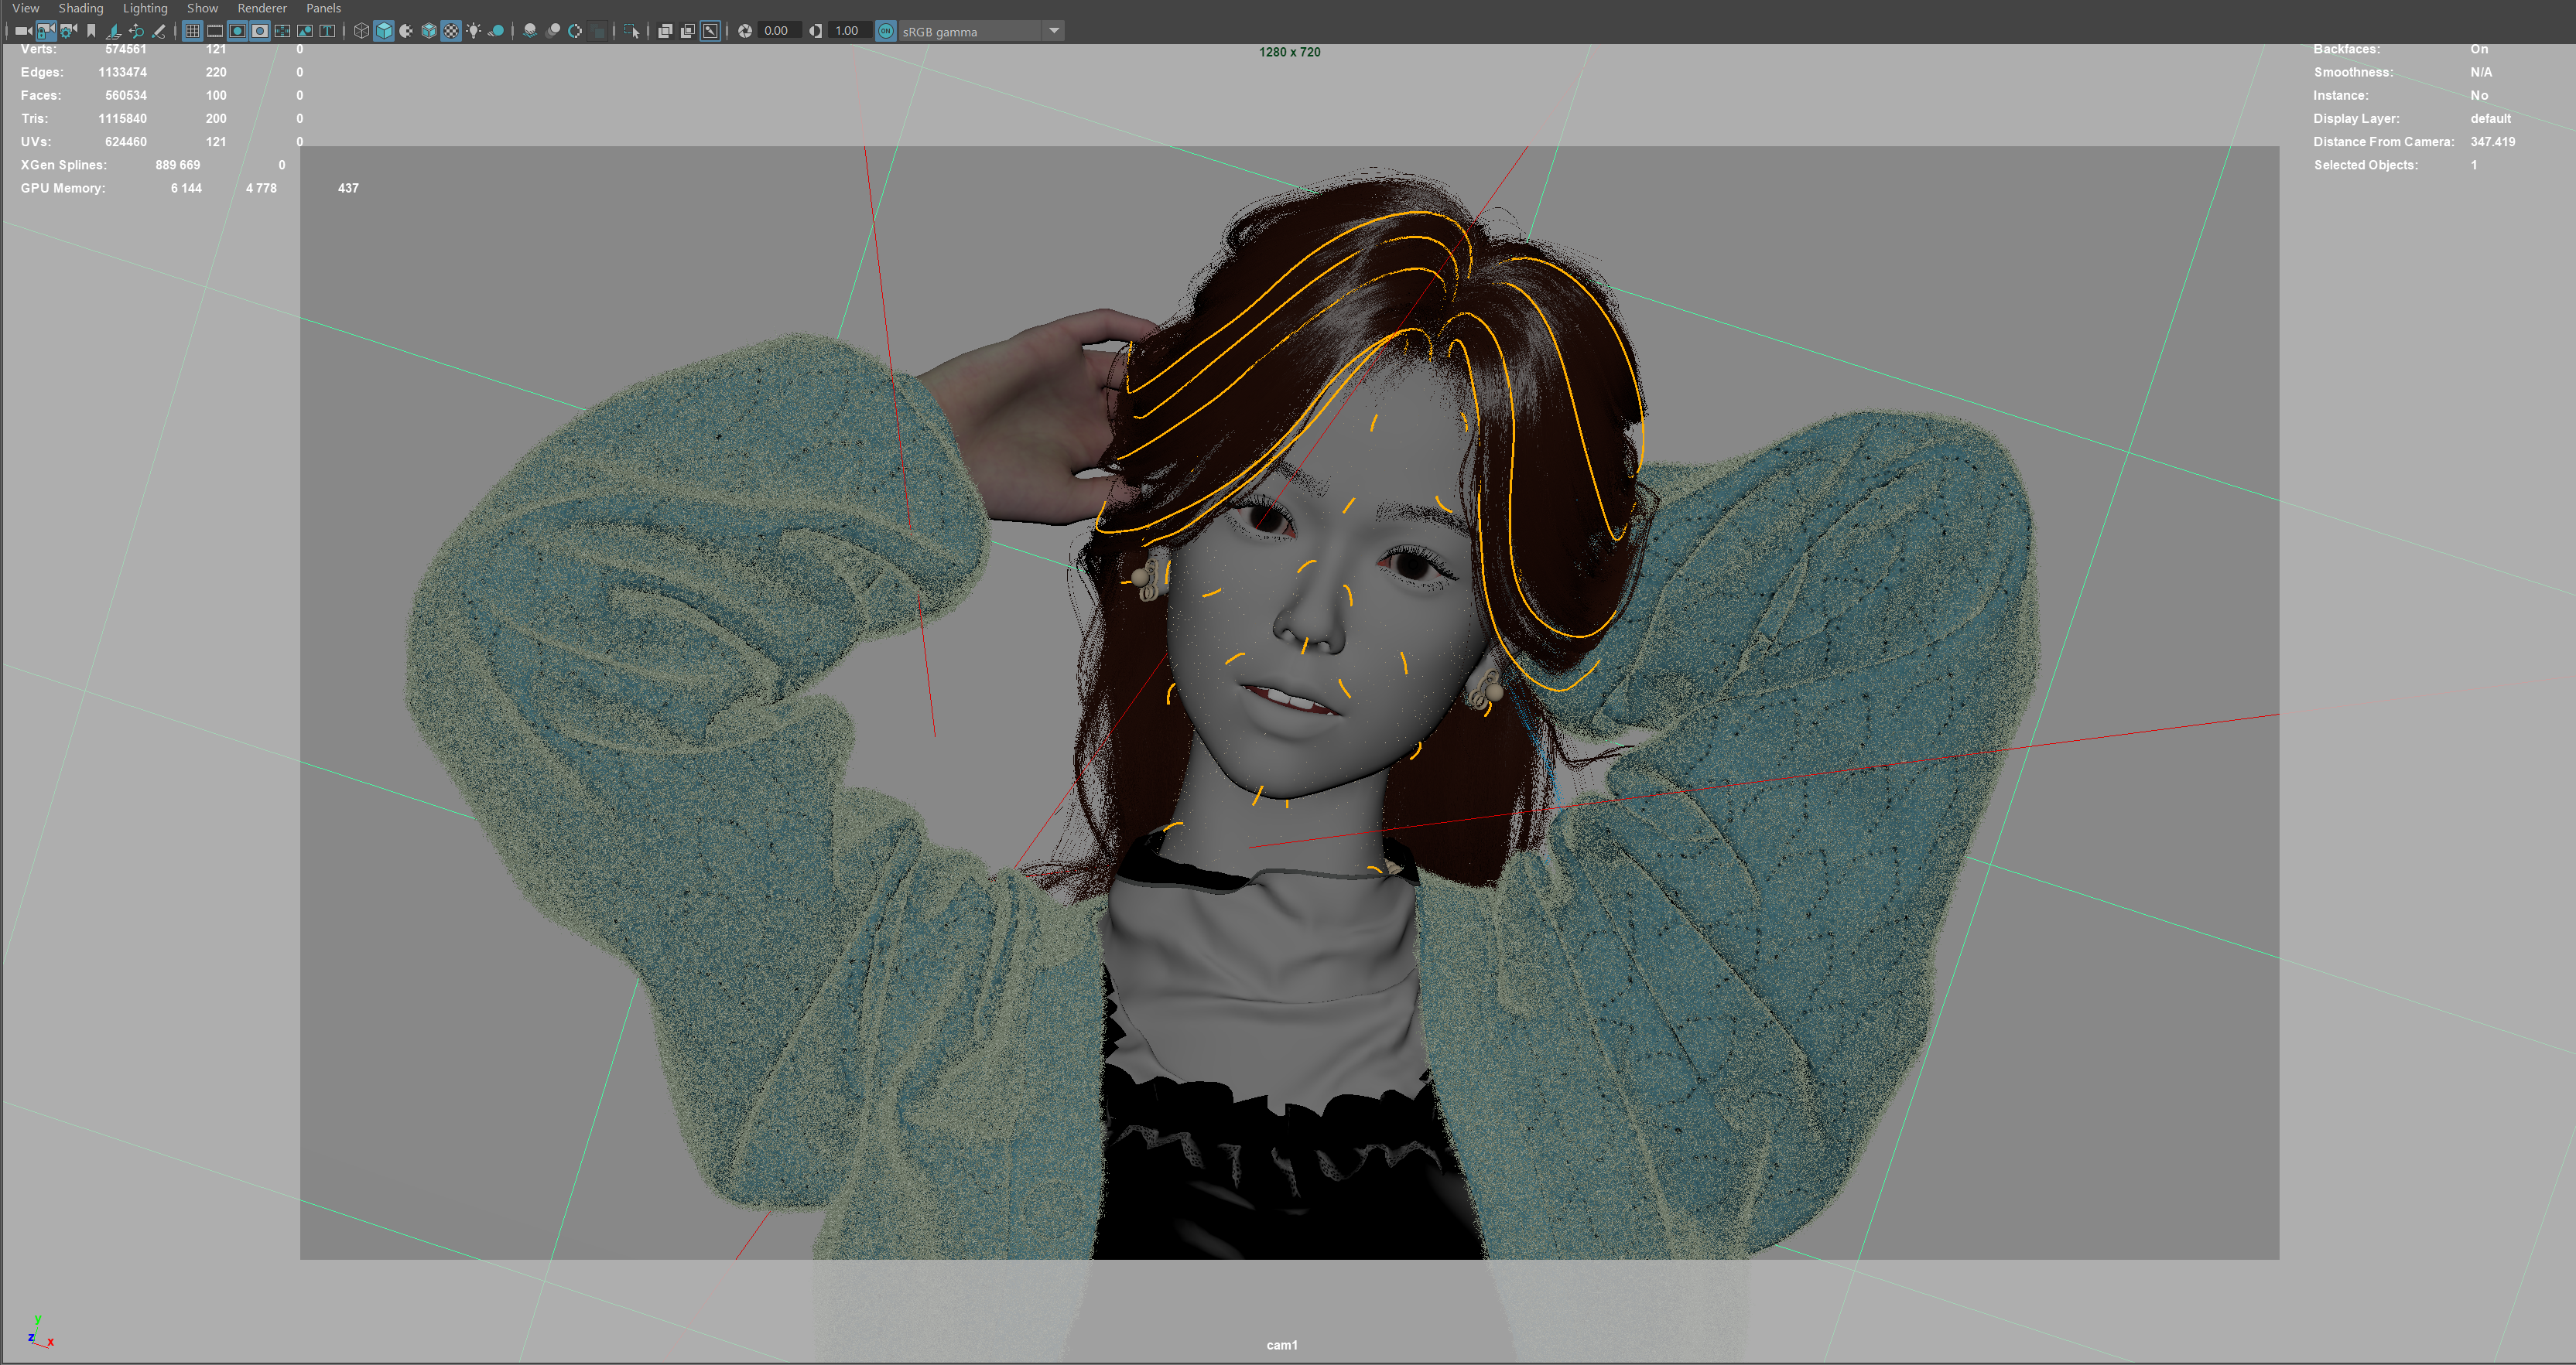Click the Screen Space Ambient Occlusion icon
The width and height of the screenshot is (2576, 1365).
point(530,31)
